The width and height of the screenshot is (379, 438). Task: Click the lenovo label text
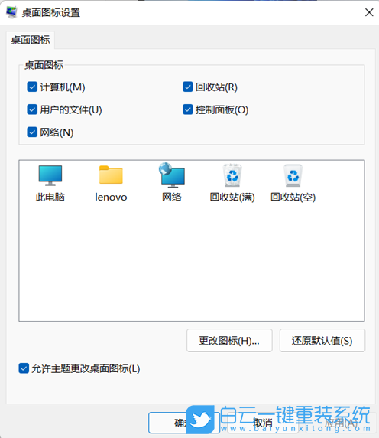[111, 198]
